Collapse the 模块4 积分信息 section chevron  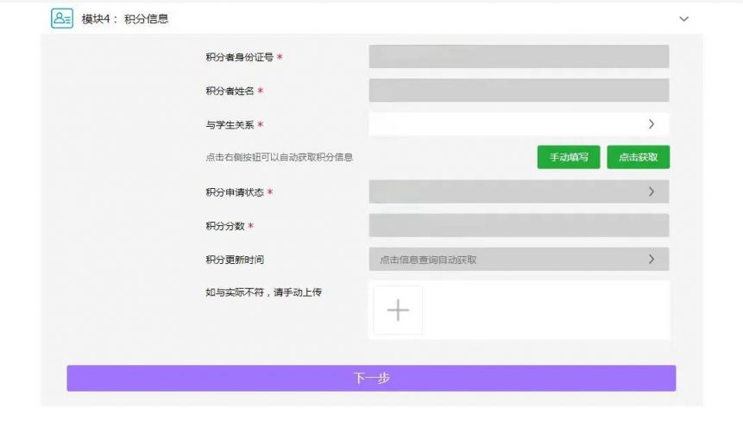click(x=683, y=19)
